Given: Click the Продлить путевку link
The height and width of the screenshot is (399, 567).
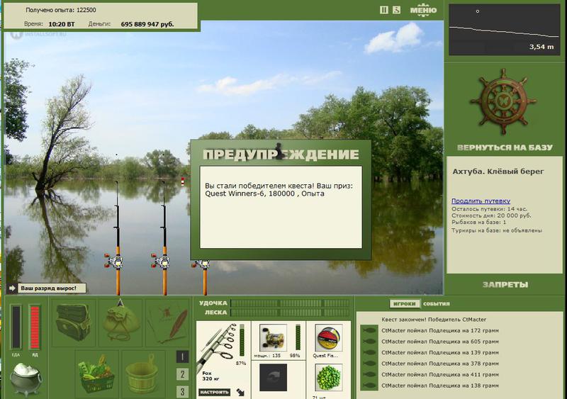Looking at the screenshot, I should point(481,201).
